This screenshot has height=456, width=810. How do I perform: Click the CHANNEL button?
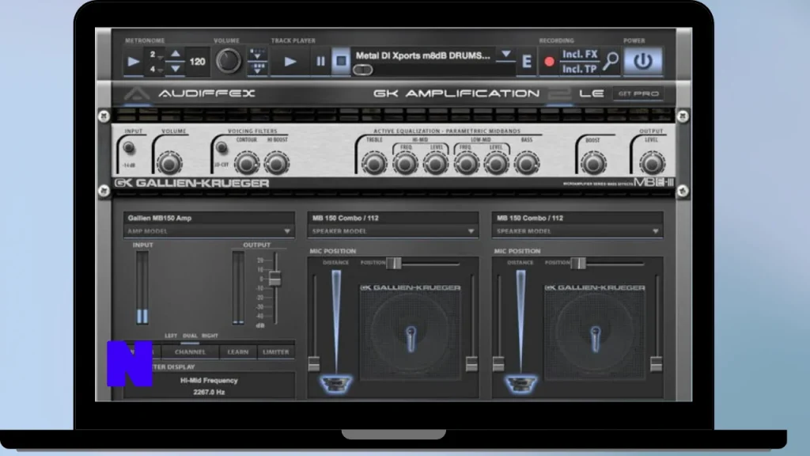click(190, 352)
